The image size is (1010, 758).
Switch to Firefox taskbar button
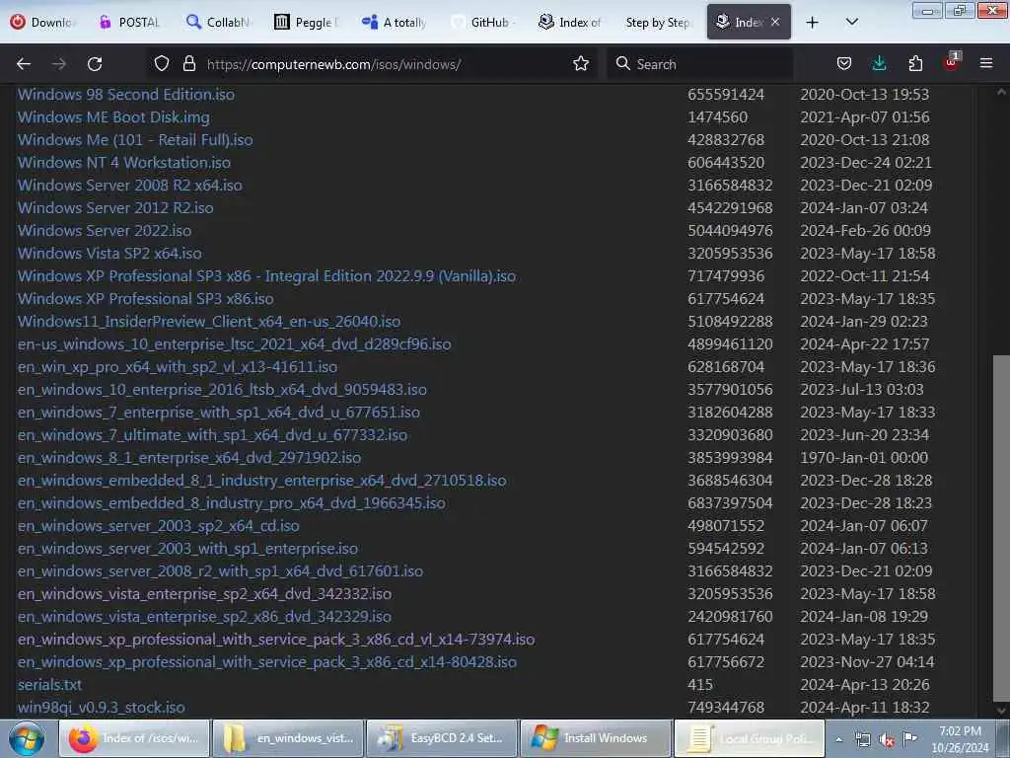click(x=134, y=738)
